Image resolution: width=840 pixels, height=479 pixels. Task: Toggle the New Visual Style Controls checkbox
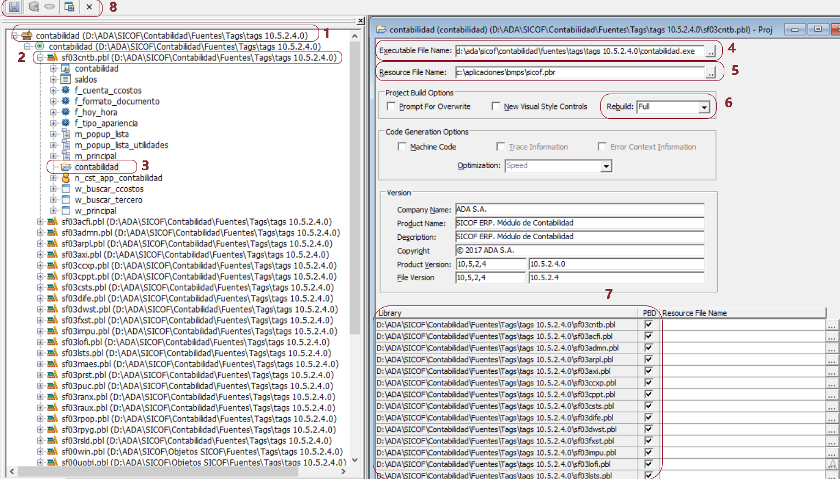tap(496, 106)
